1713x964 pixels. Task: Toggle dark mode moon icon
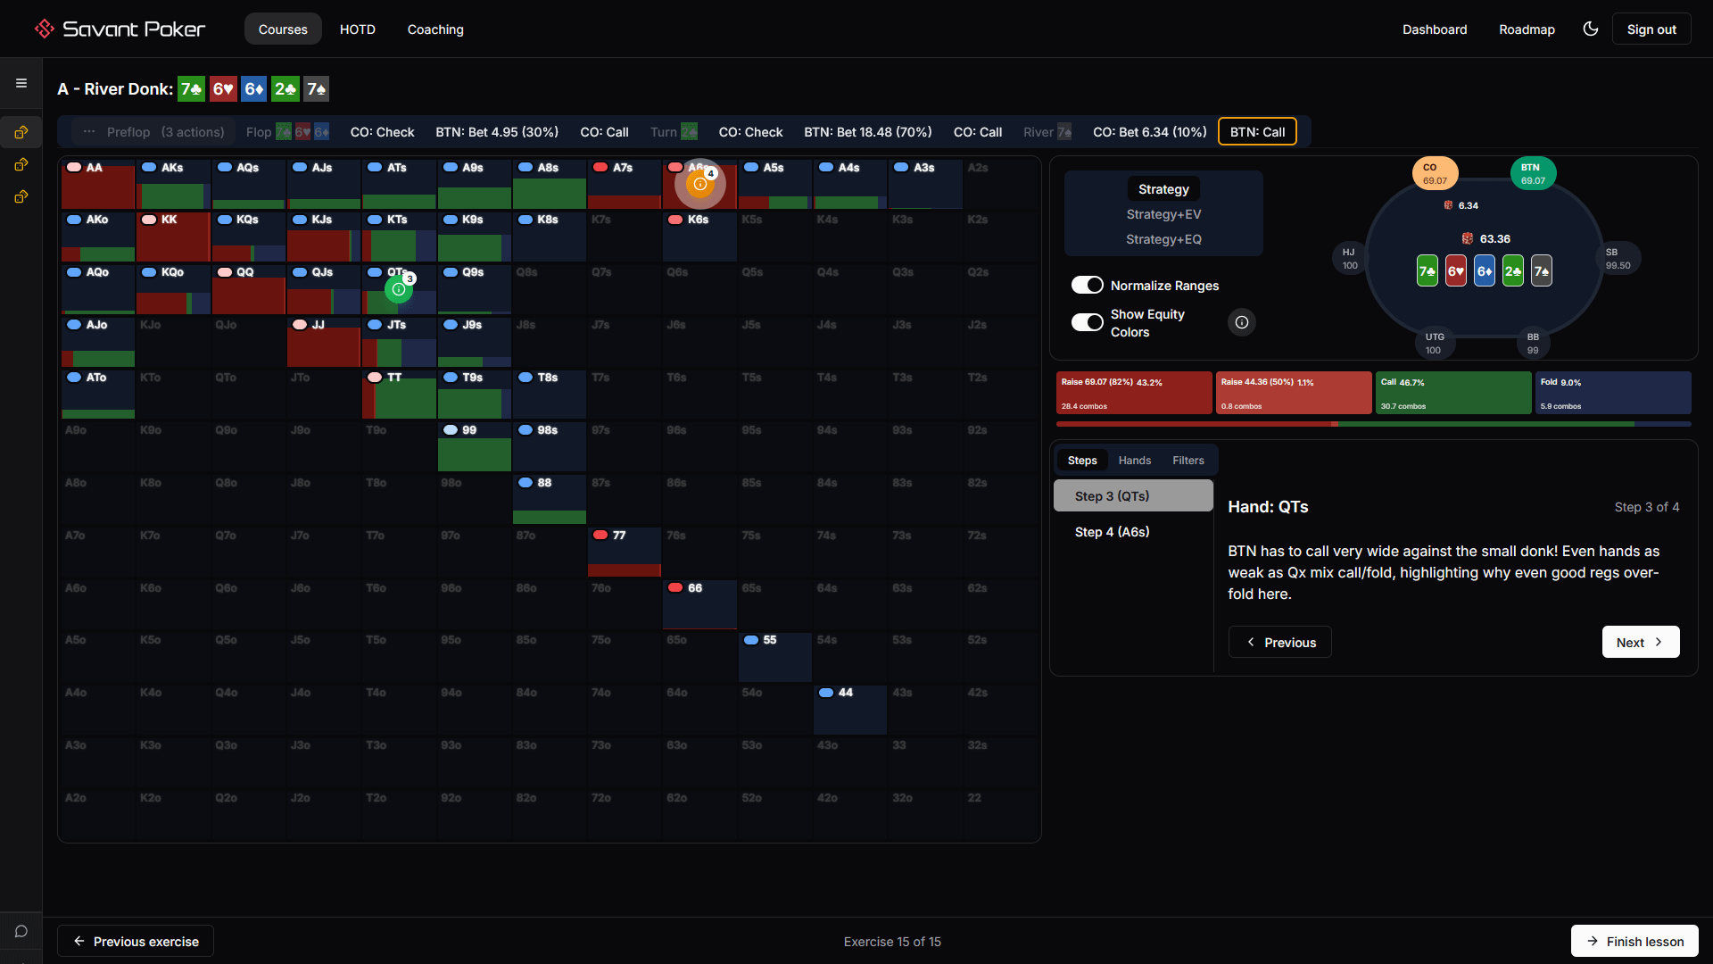pos(1590,29)
